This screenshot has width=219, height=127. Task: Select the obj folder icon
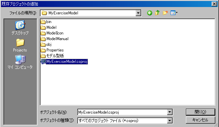click(43, 45)
